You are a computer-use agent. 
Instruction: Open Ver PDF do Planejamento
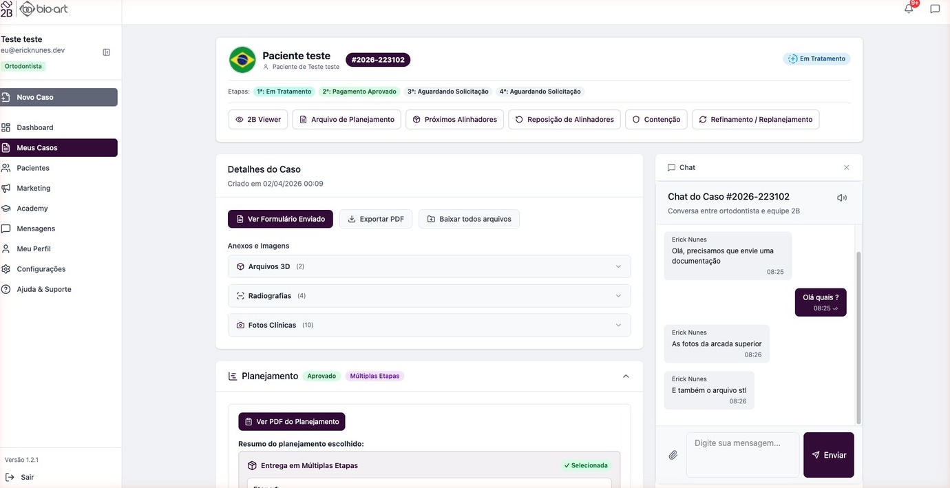(292, 421)
